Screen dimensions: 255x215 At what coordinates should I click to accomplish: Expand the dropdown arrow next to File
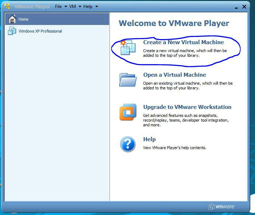click(x=66, y=7)
